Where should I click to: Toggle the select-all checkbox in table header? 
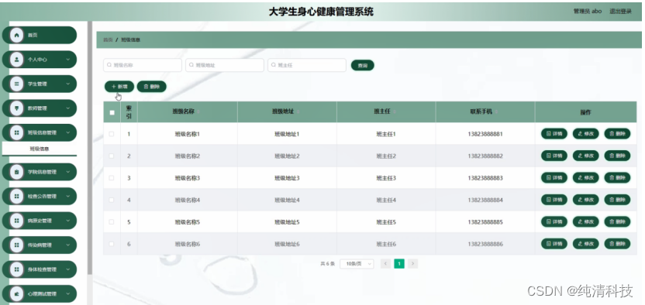(112, 112)
